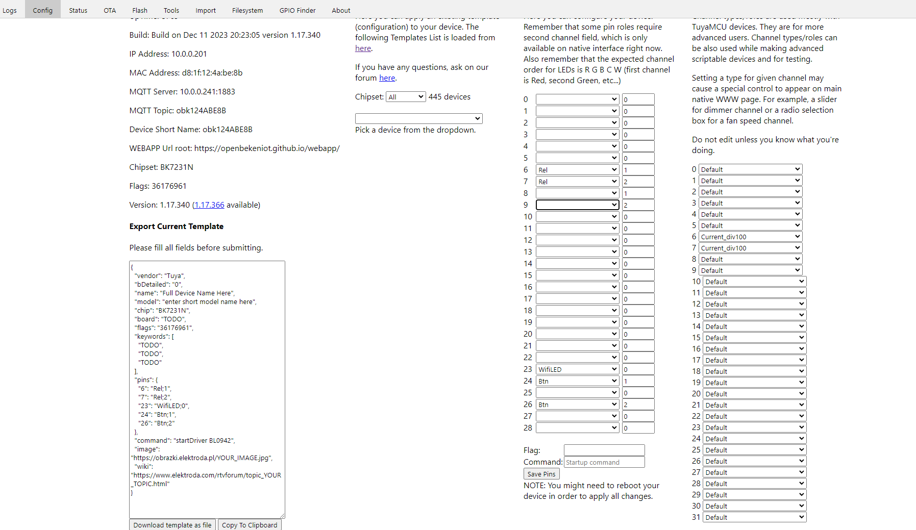Open version 1.17.366 update link
916x530 pixels.
click(x=209, y=205)
